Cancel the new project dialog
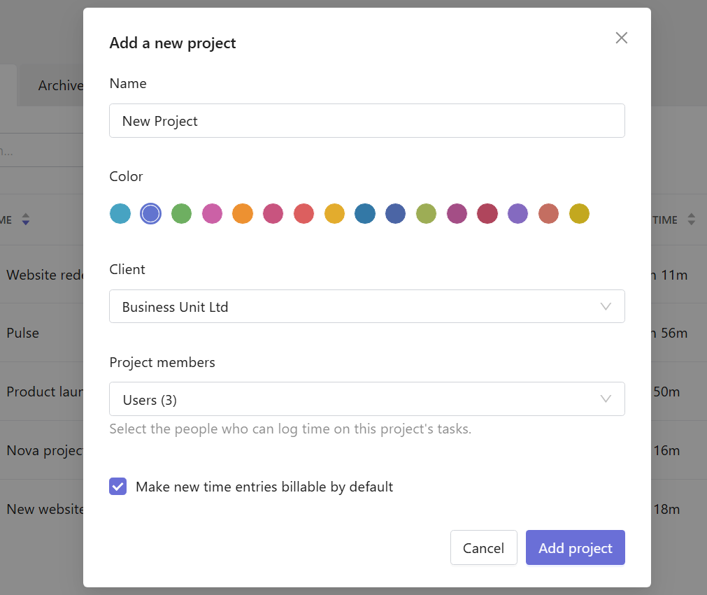 pos(483,547)
